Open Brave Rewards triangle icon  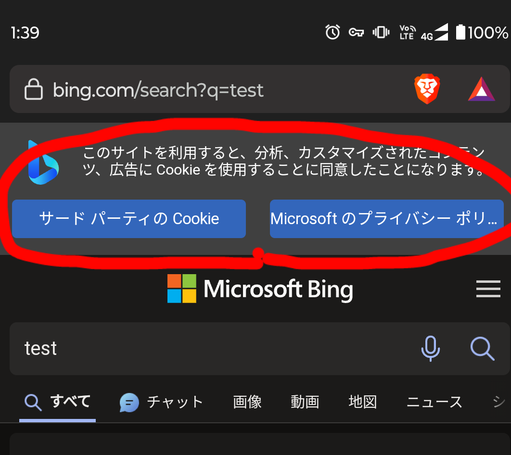(x=482, y=89)
